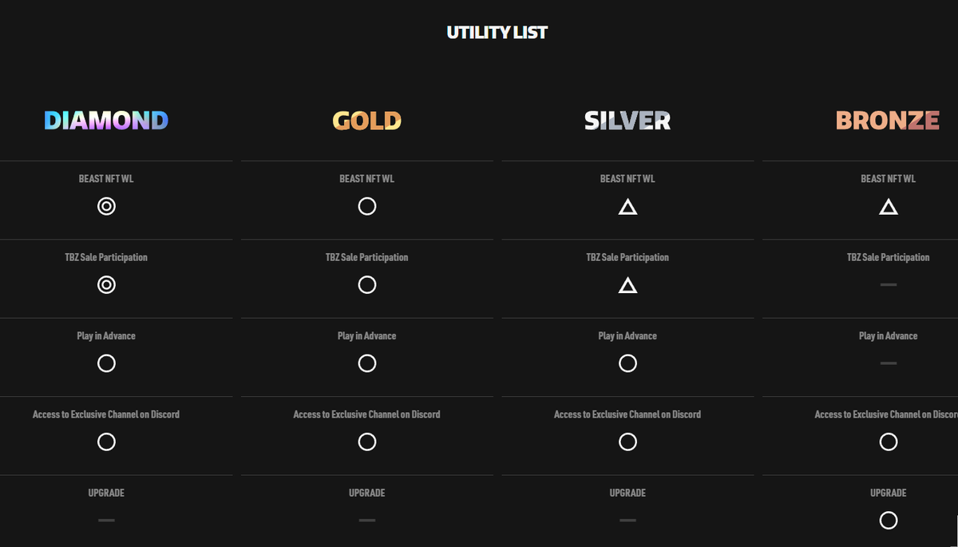This screenshot has width=958, height=547.
Task: Click the UTILITY LIST heading
Action: coord(497,33)
